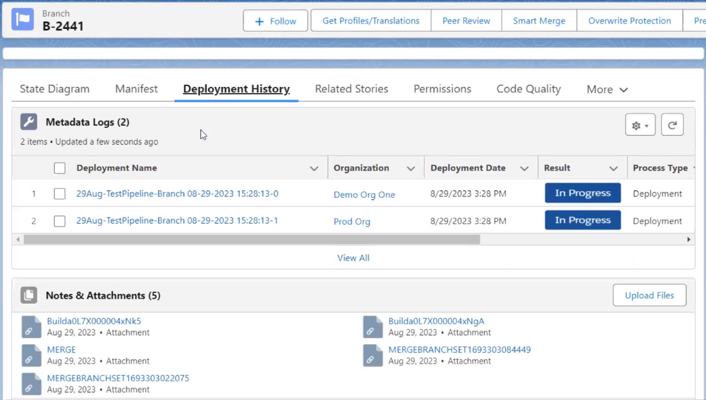706x400 pixels.
Task: Click In Progress status for Demo Org One row
Action: pos(582,193)
